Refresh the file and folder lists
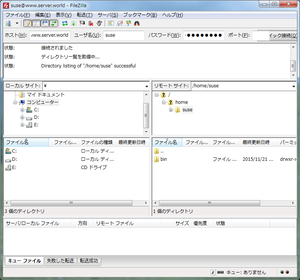Image resolution: width=300 pixels, height=280 pixels. pyautogui.click(x=64, y=23)
